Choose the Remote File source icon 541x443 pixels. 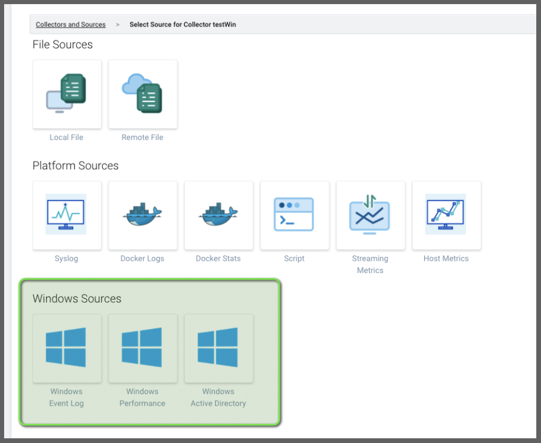coord(143,94)
